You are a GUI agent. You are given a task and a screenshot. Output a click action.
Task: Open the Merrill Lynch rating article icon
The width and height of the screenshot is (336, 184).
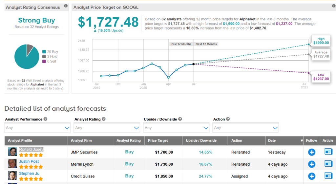point(328,164)
